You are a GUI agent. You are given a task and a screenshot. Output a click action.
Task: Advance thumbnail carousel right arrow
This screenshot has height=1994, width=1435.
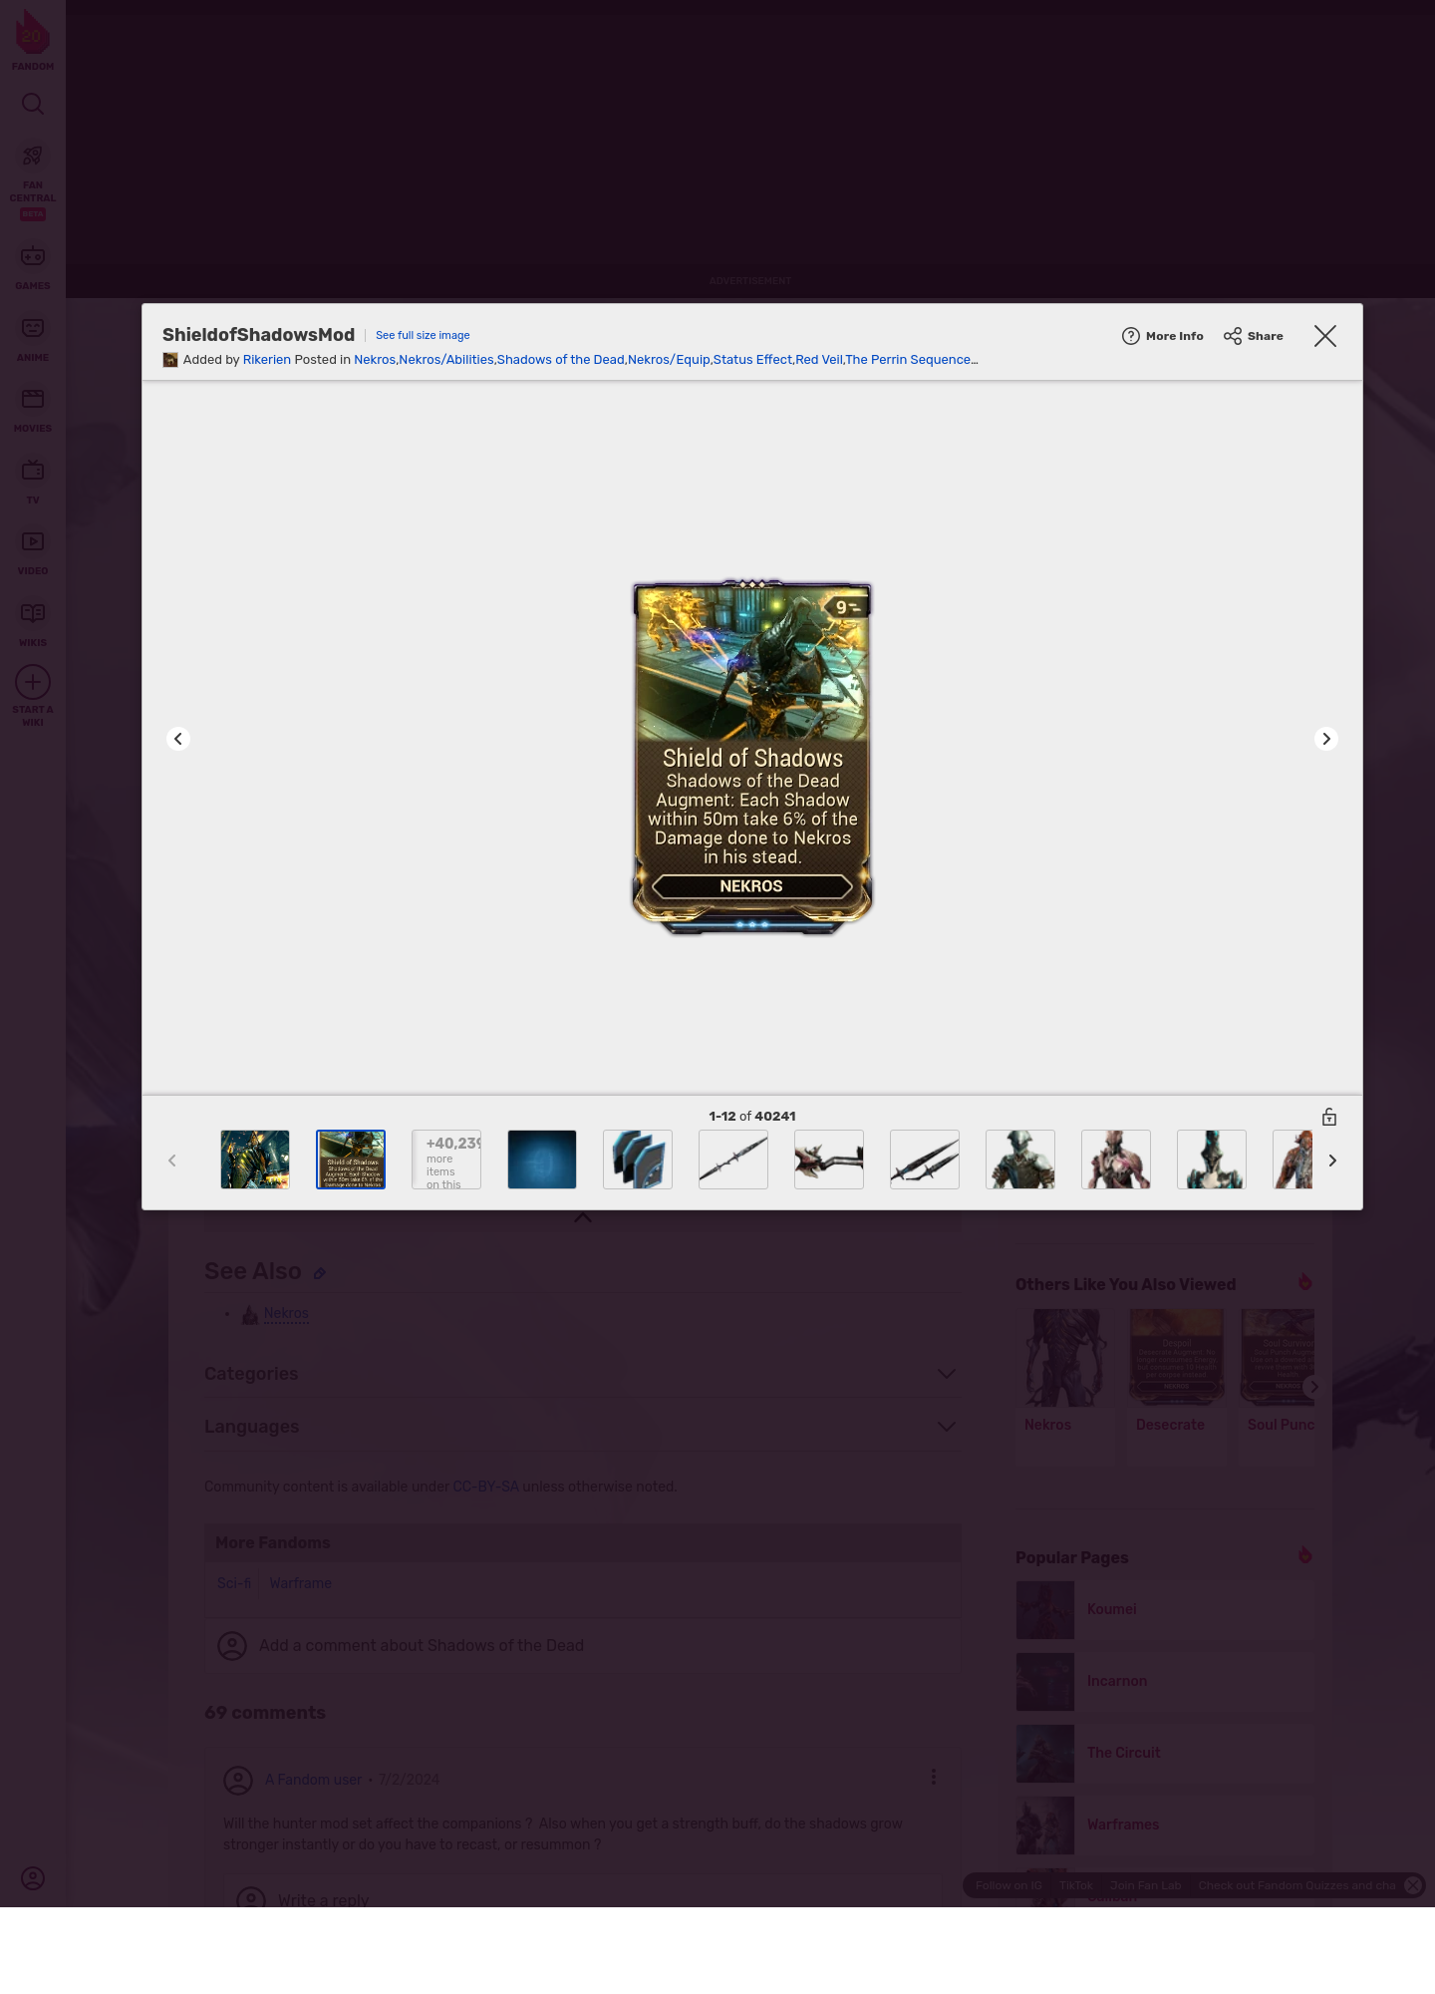(1332, 1161)
